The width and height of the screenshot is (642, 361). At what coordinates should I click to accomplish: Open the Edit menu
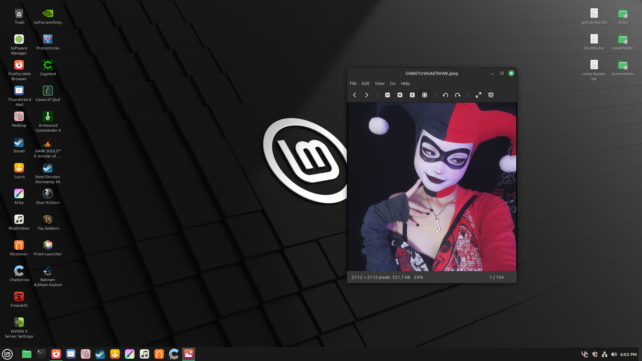(365, 83)
